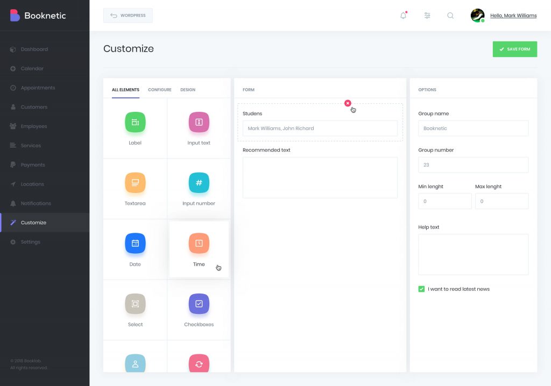551x386 pixels.
Task: Switch to the All Elements tab
Action: (x=125, y=90)
